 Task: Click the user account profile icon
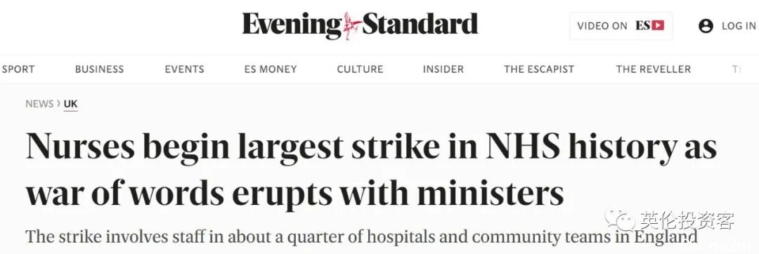coord(706,26)
